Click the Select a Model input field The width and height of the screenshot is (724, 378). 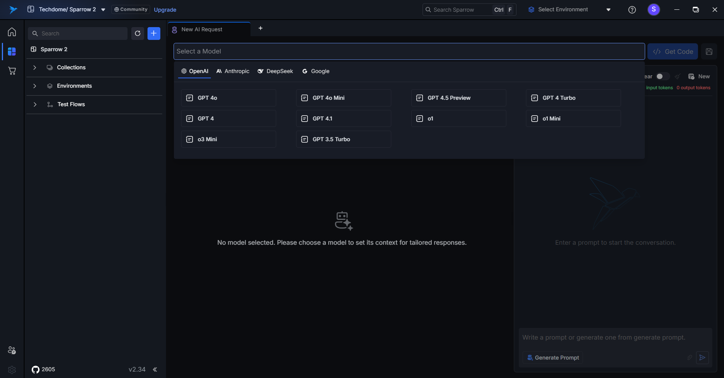click(x=409, y=51)
